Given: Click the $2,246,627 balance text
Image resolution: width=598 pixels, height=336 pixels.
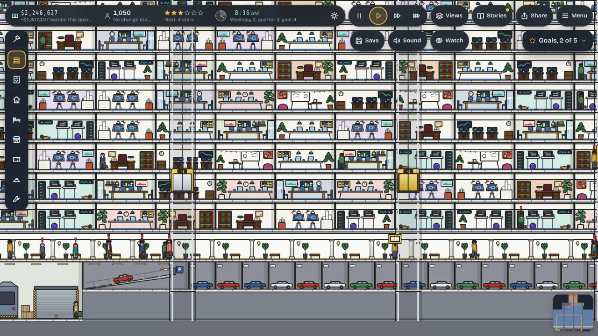Looking at the screenshot, I should pos(39,13).
